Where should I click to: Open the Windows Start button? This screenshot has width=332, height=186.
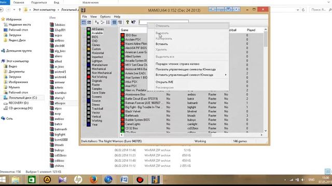[3, 180]
